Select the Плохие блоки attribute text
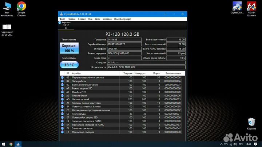Screen dimensions: 262x147 coord(79,96)
